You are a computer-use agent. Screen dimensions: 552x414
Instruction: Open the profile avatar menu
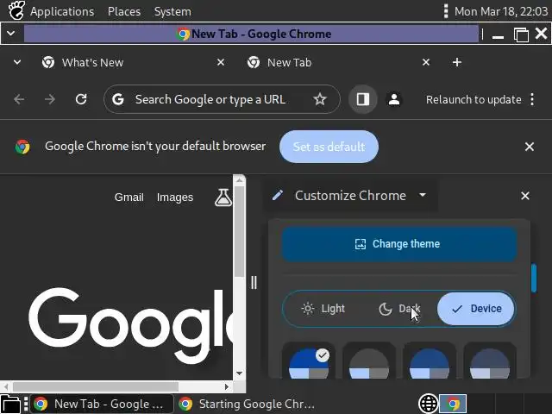click(394, 99)
